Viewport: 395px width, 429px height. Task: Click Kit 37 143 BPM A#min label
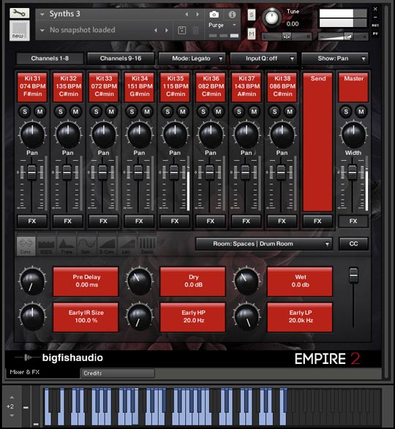[247, 86]
